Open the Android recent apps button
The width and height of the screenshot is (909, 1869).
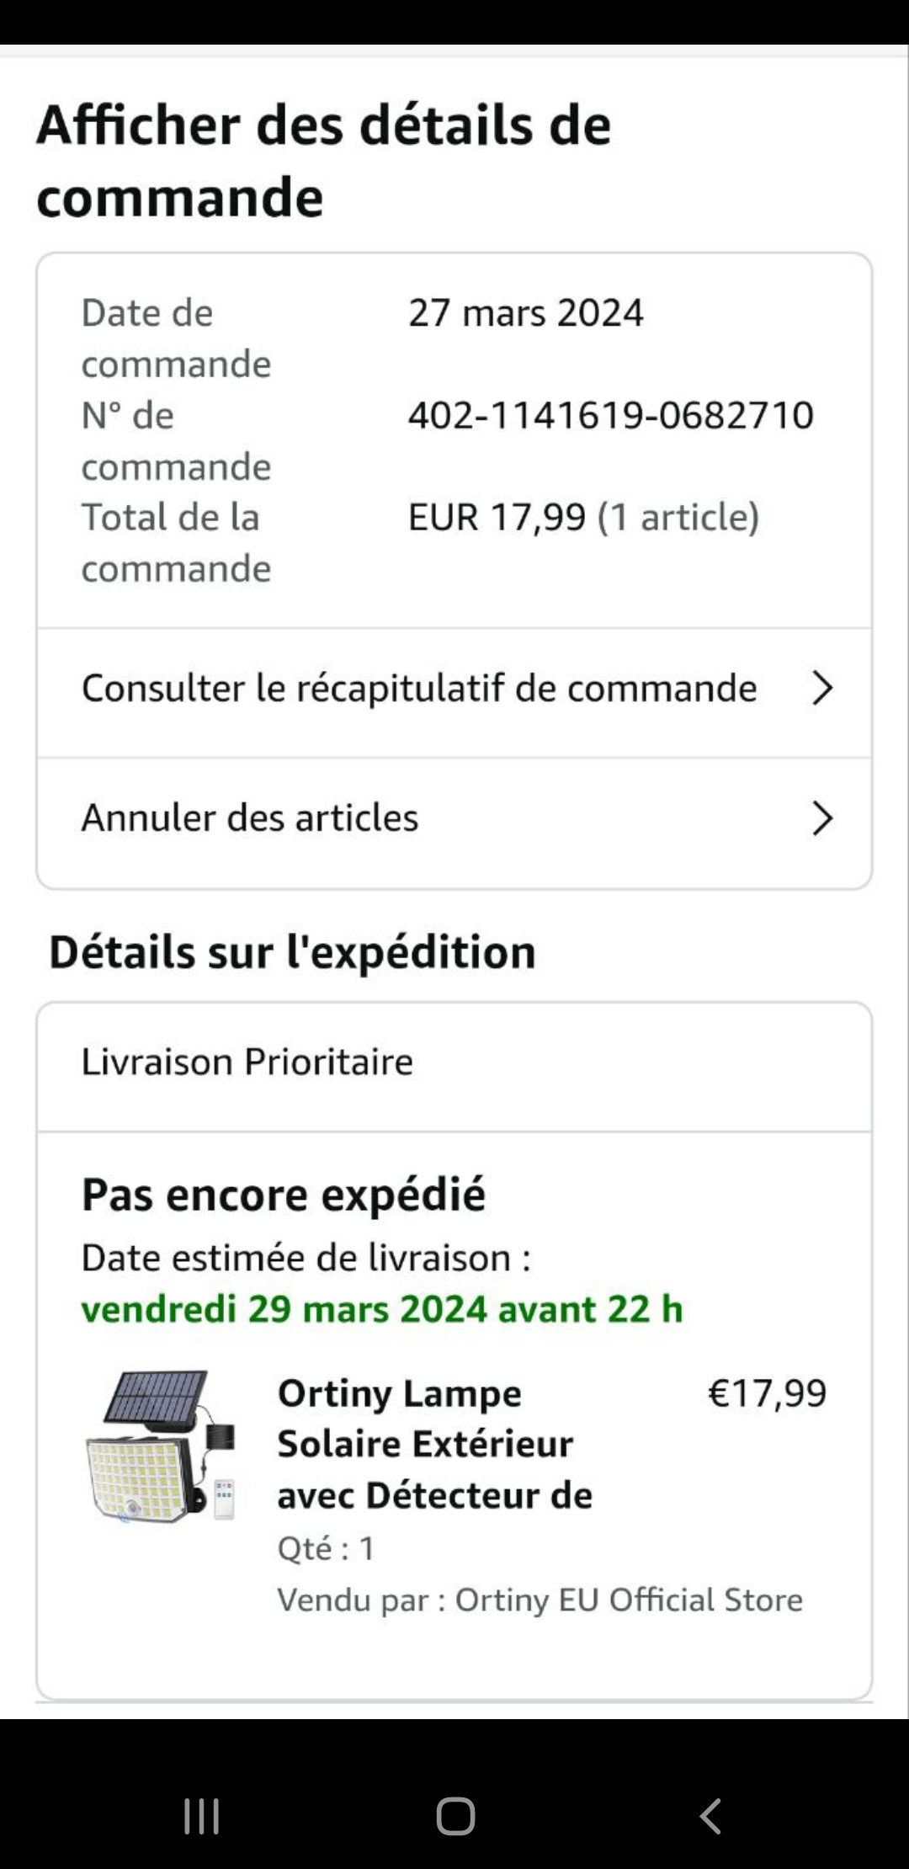click(x=202, y=1816)
